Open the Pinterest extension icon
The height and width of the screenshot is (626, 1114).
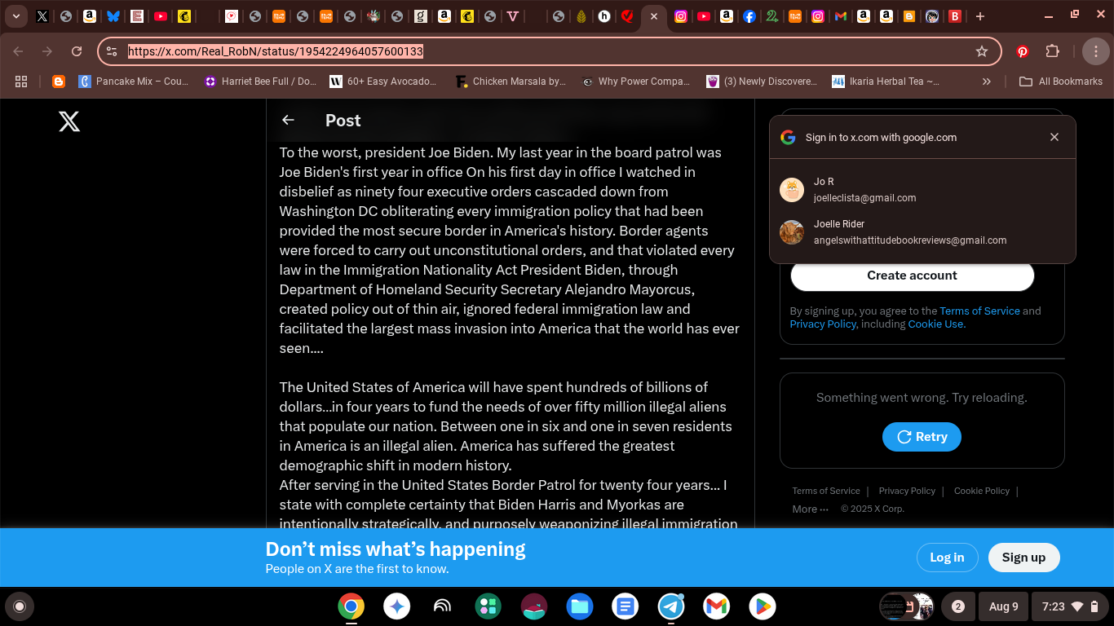[1023, 51]
